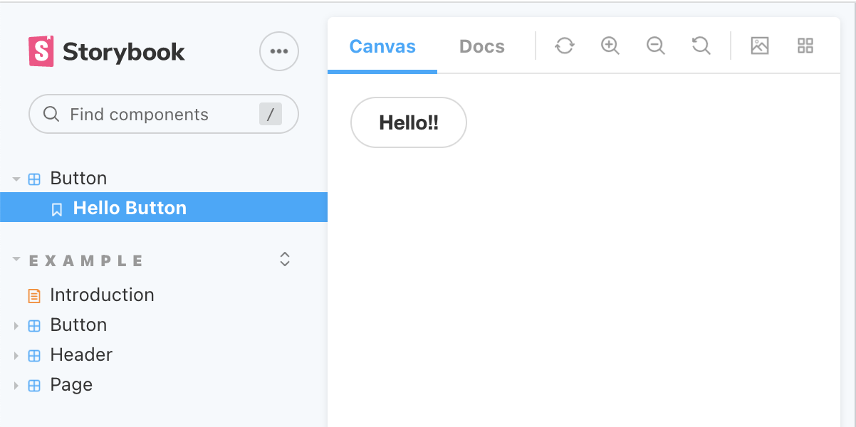
Task: Toggle the grid overlay icon
Action: pos(805,46)
